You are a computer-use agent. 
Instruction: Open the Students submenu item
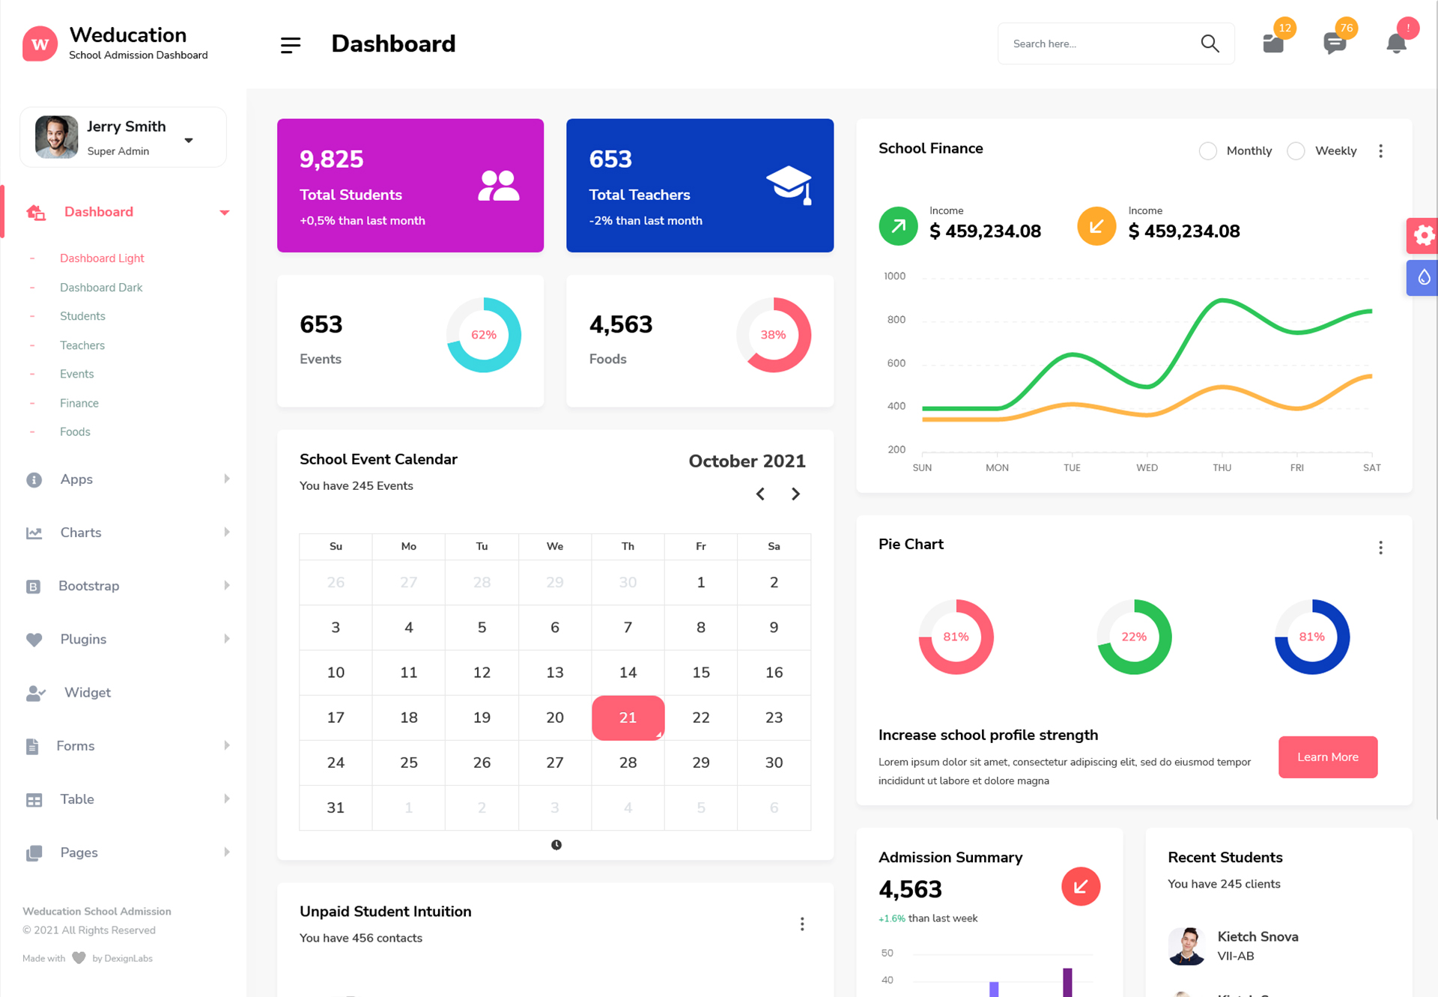(x=82, y=316)
